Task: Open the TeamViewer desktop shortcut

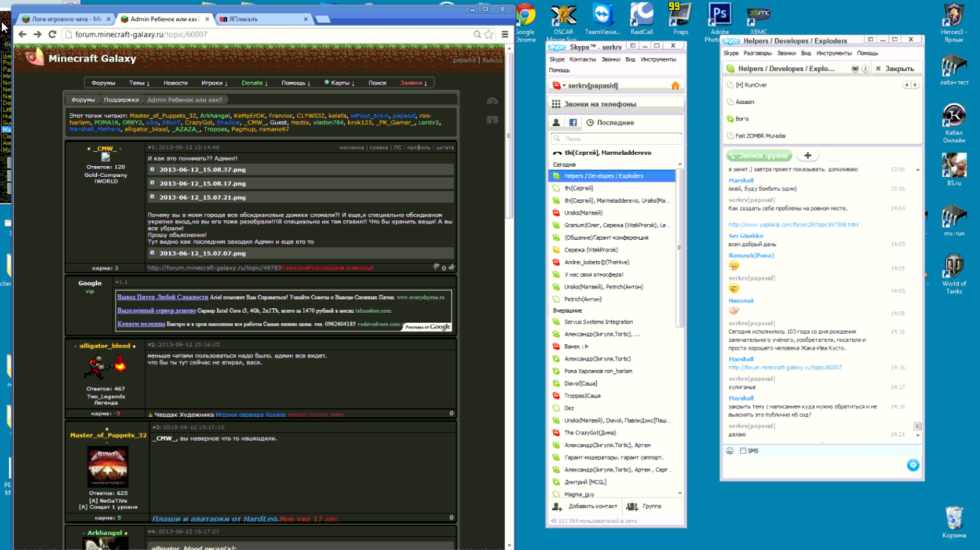Action: coord(602,19)
